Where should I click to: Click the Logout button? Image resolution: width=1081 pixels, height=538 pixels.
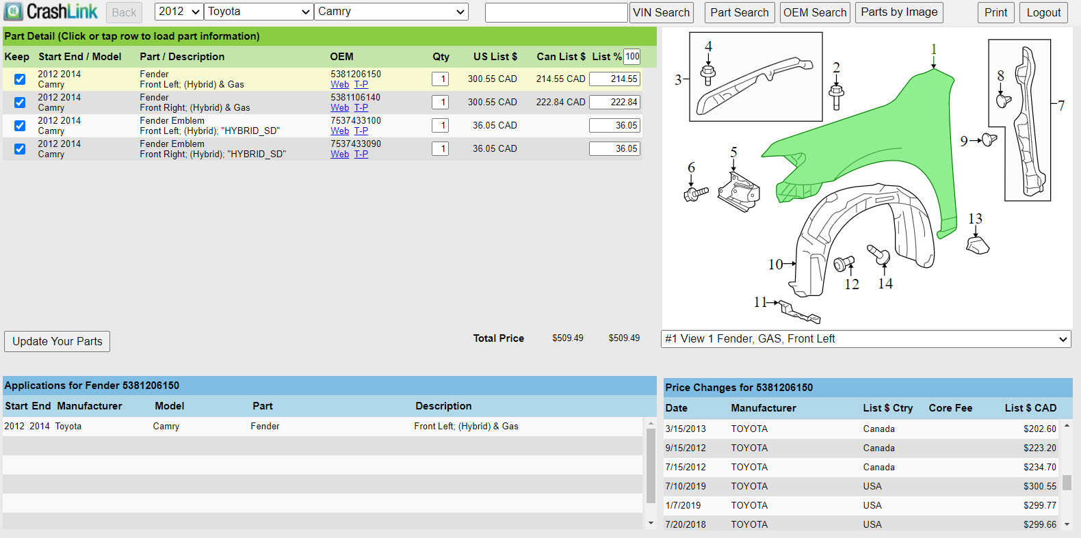tap(1043, 12)
